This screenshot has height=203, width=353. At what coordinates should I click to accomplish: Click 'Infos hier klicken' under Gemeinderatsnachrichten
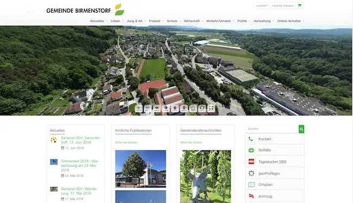tap(191, 142)
